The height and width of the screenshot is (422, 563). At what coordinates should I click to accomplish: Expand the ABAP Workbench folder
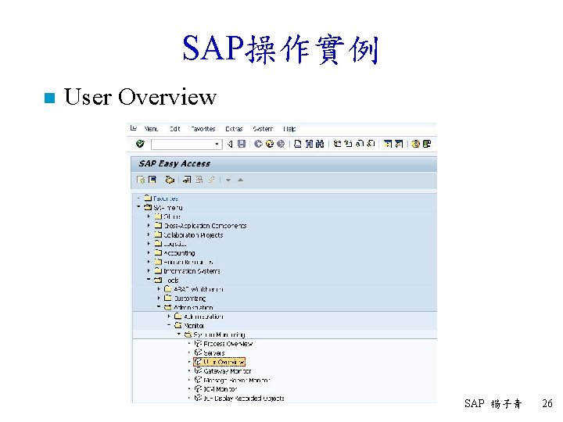(x=159, y=288)
